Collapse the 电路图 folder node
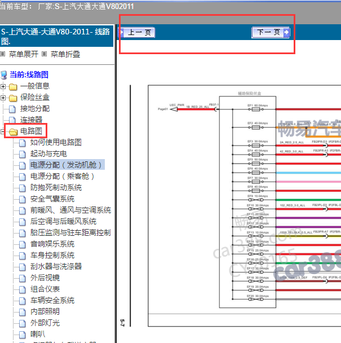The image size is (341, 343). coord(2,131)
